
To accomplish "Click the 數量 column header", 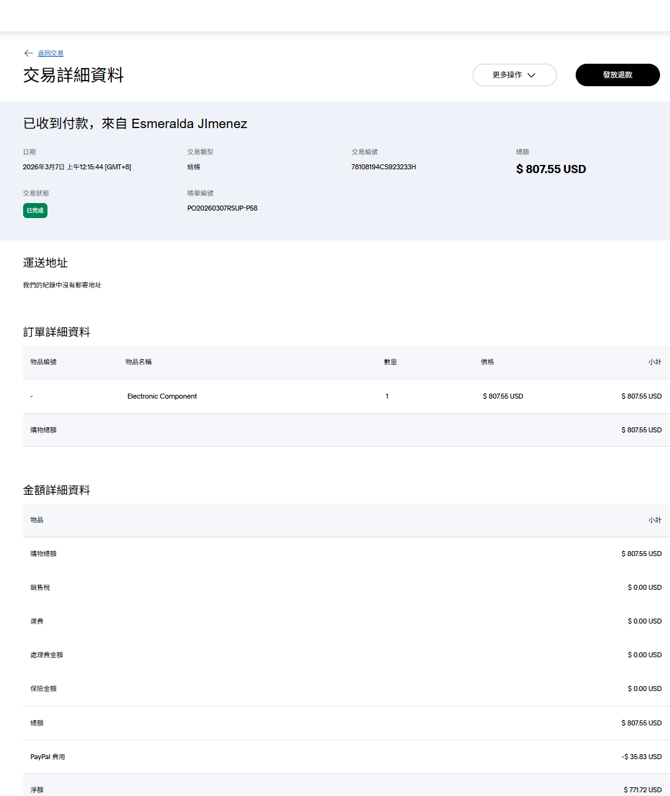I will pyautogui.click(x=390, y=362).
